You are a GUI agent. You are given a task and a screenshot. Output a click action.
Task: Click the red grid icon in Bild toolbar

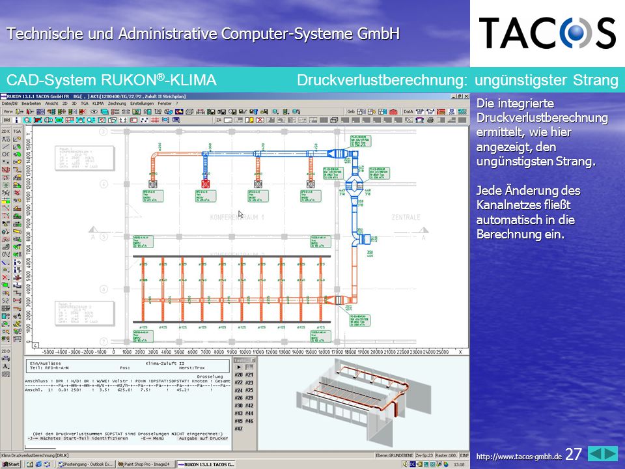(155, 120)
